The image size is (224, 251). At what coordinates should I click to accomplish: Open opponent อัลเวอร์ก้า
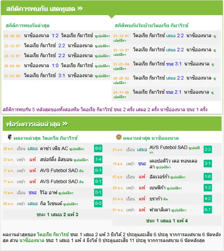coord(159,177)
